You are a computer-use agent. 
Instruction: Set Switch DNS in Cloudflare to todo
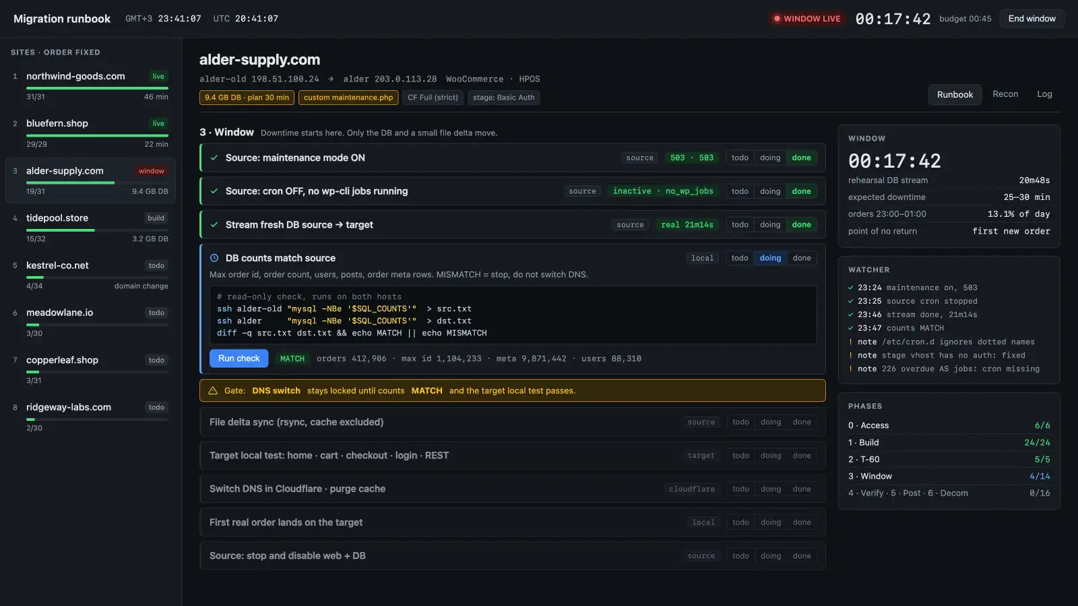(x=740, y=489)
